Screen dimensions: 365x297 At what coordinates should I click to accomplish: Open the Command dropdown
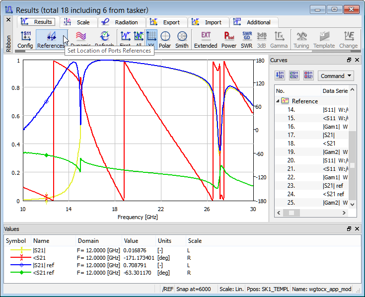coord(336,76)
